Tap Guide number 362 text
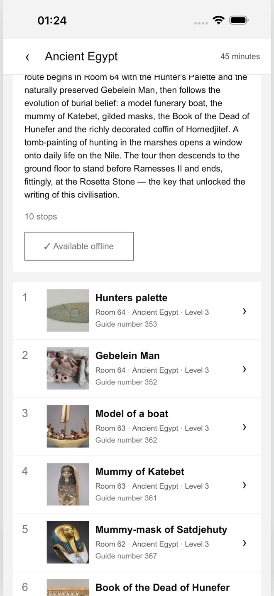This screenshot has height=596, width=274. (126, 440)
